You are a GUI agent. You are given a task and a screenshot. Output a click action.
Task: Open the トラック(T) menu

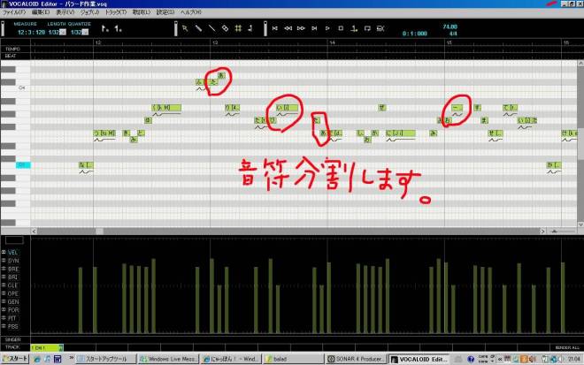[116, 12]
